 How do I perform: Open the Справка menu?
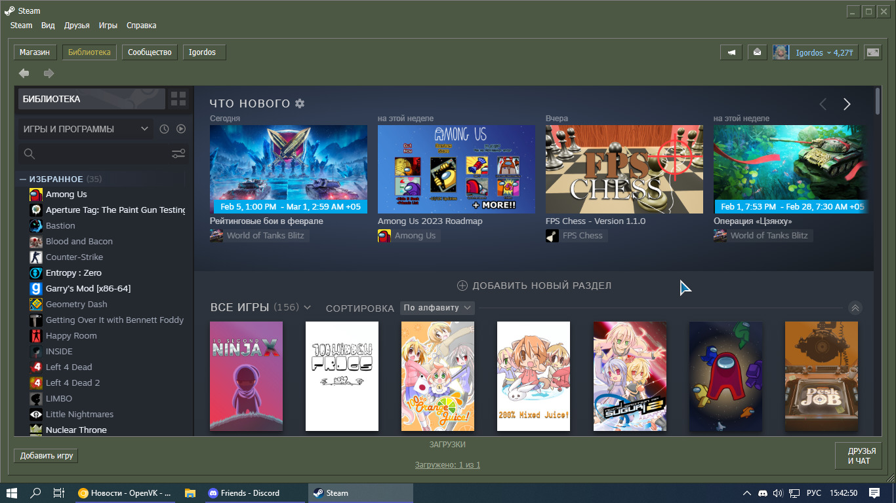click(141, 26)
